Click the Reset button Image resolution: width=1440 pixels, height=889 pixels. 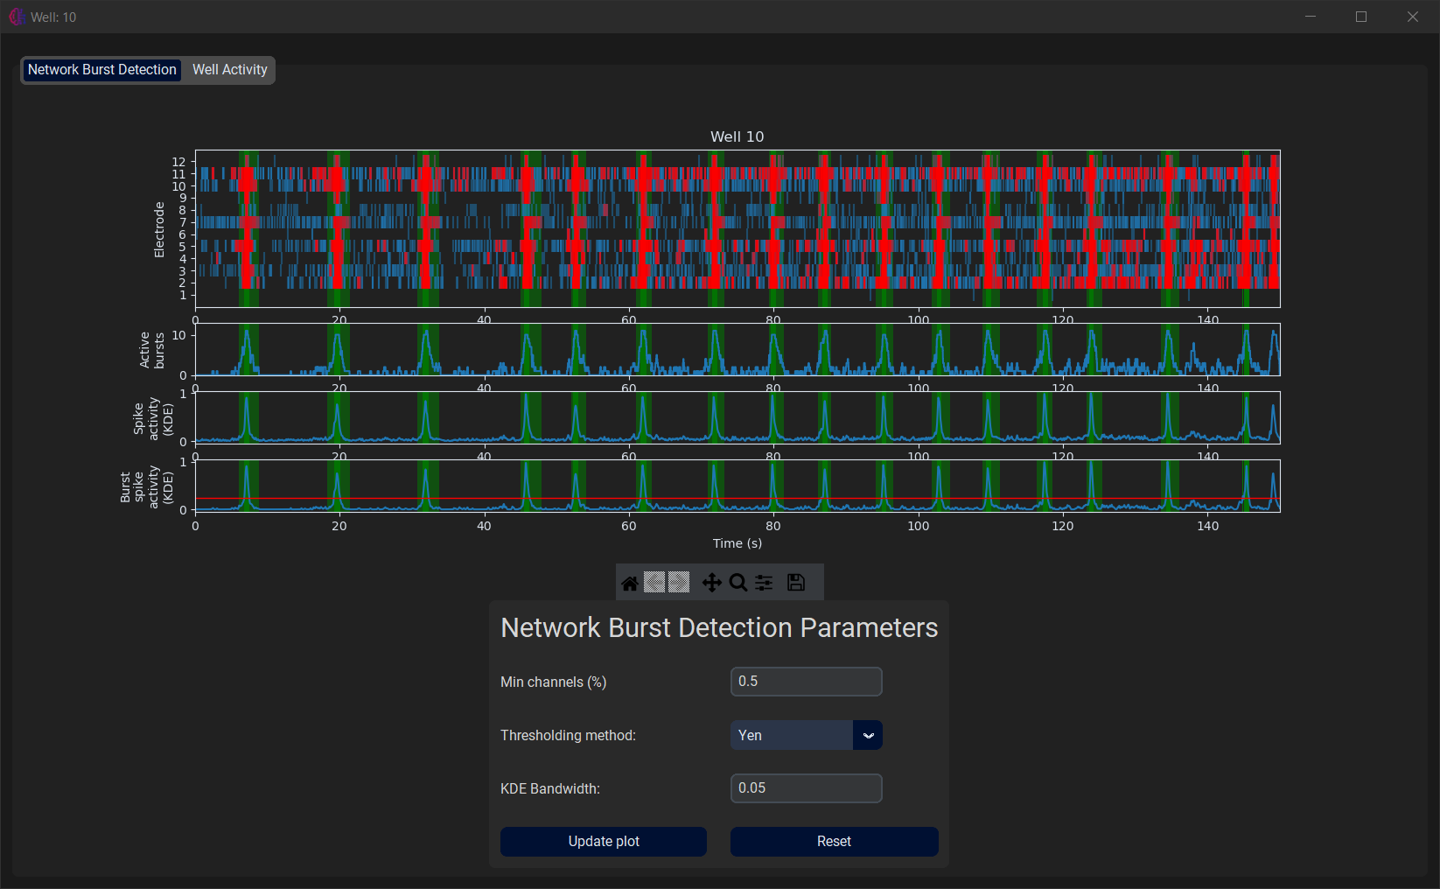coord(834,842)
